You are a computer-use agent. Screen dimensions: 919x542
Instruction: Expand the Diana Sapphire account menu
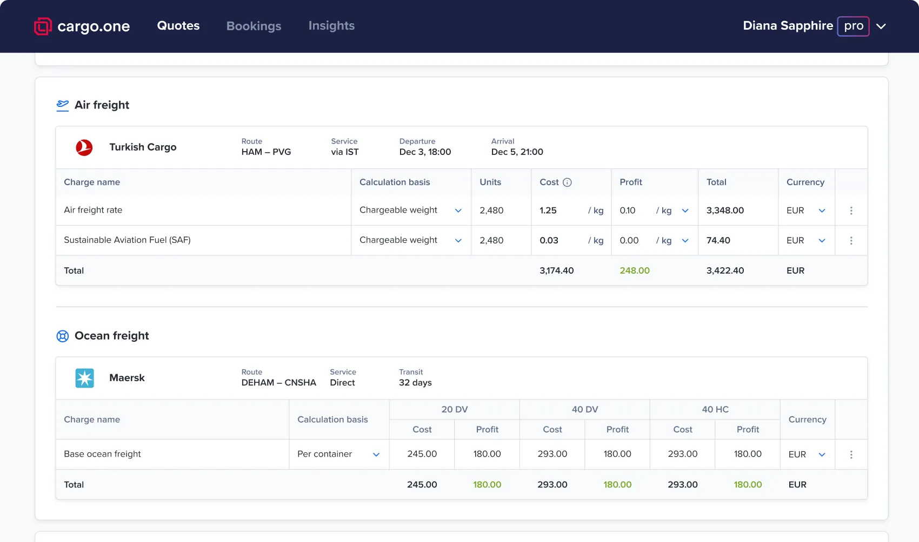[881, 26]
